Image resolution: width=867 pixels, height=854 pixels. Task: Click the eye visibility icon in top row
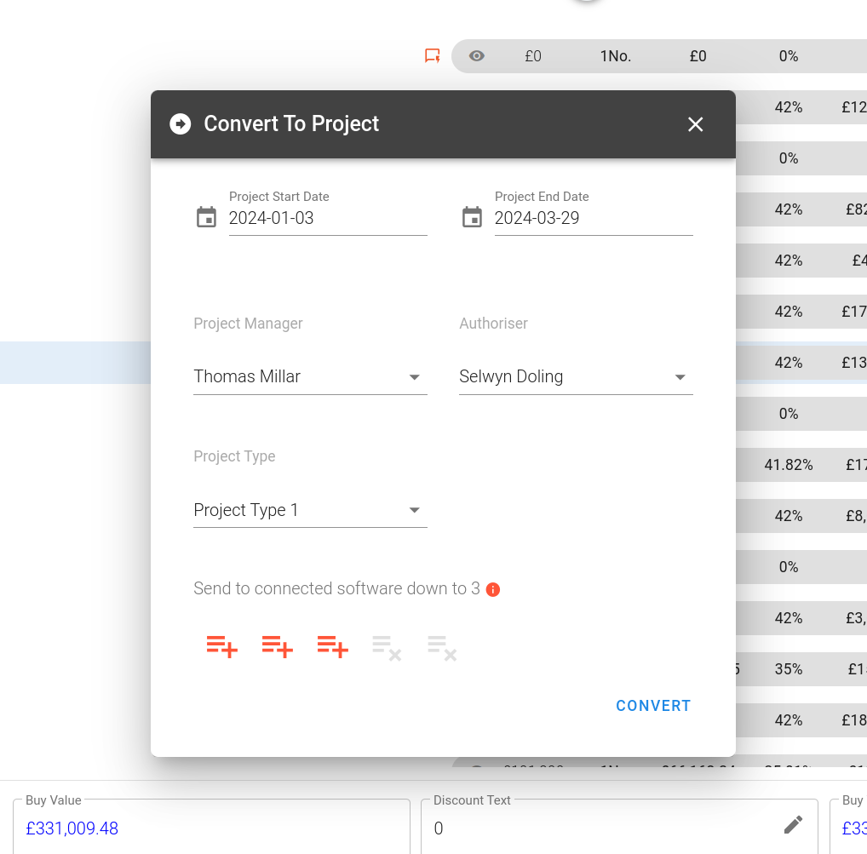477,56
